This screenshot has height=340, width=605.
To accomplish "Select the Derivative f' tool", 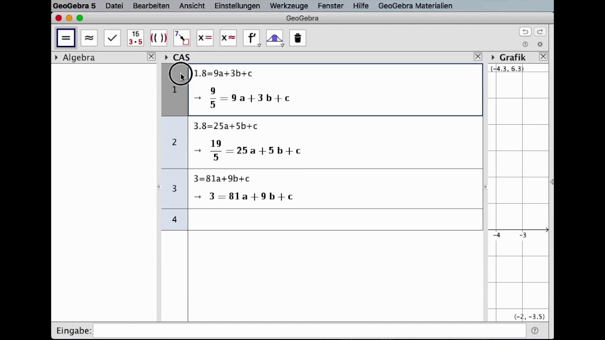I will (x=251, y=38).
